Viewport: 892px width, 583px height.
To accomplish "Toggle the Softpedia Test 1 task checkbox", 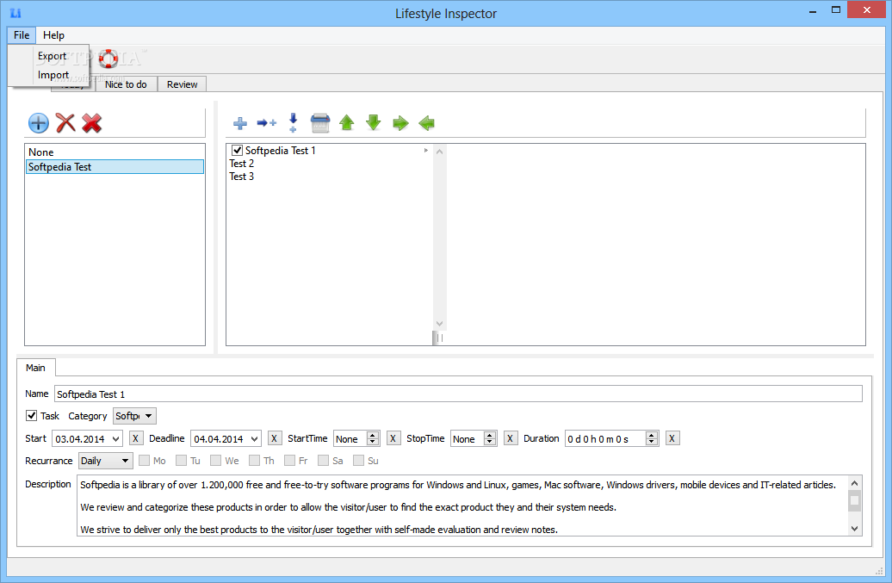I will 238,150.
